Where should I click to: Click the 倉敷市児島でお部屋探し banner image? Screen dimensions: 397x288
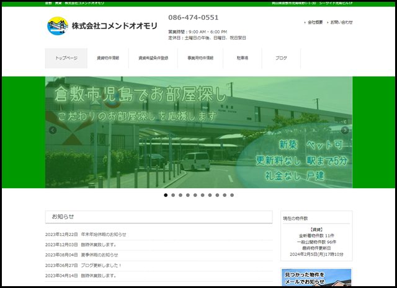(x=198, y=133)
